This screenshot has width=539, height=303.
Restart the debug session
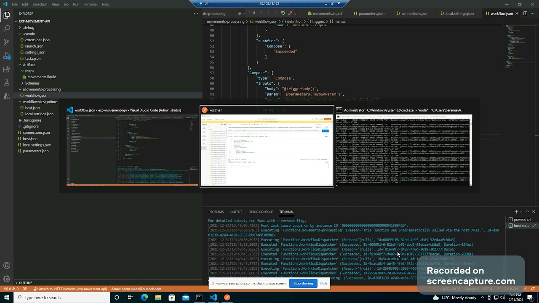click(283, 13)
